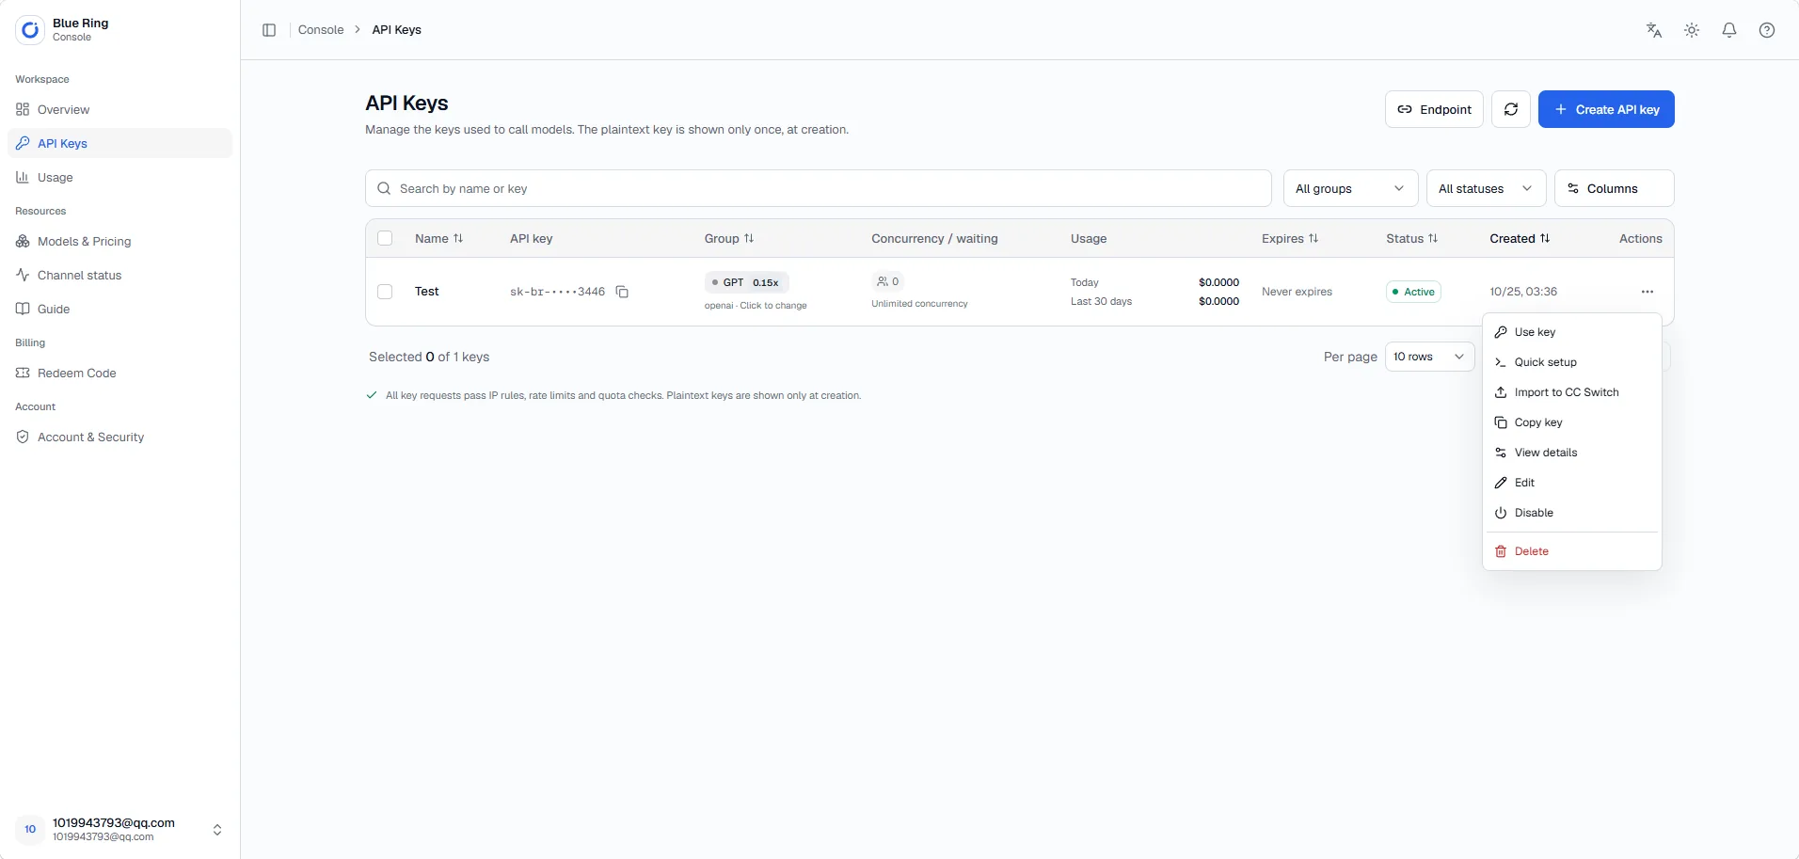The image size is (1799, 859).
Task: Open the All statuses filter dropdown
Action: point(1486,188)
